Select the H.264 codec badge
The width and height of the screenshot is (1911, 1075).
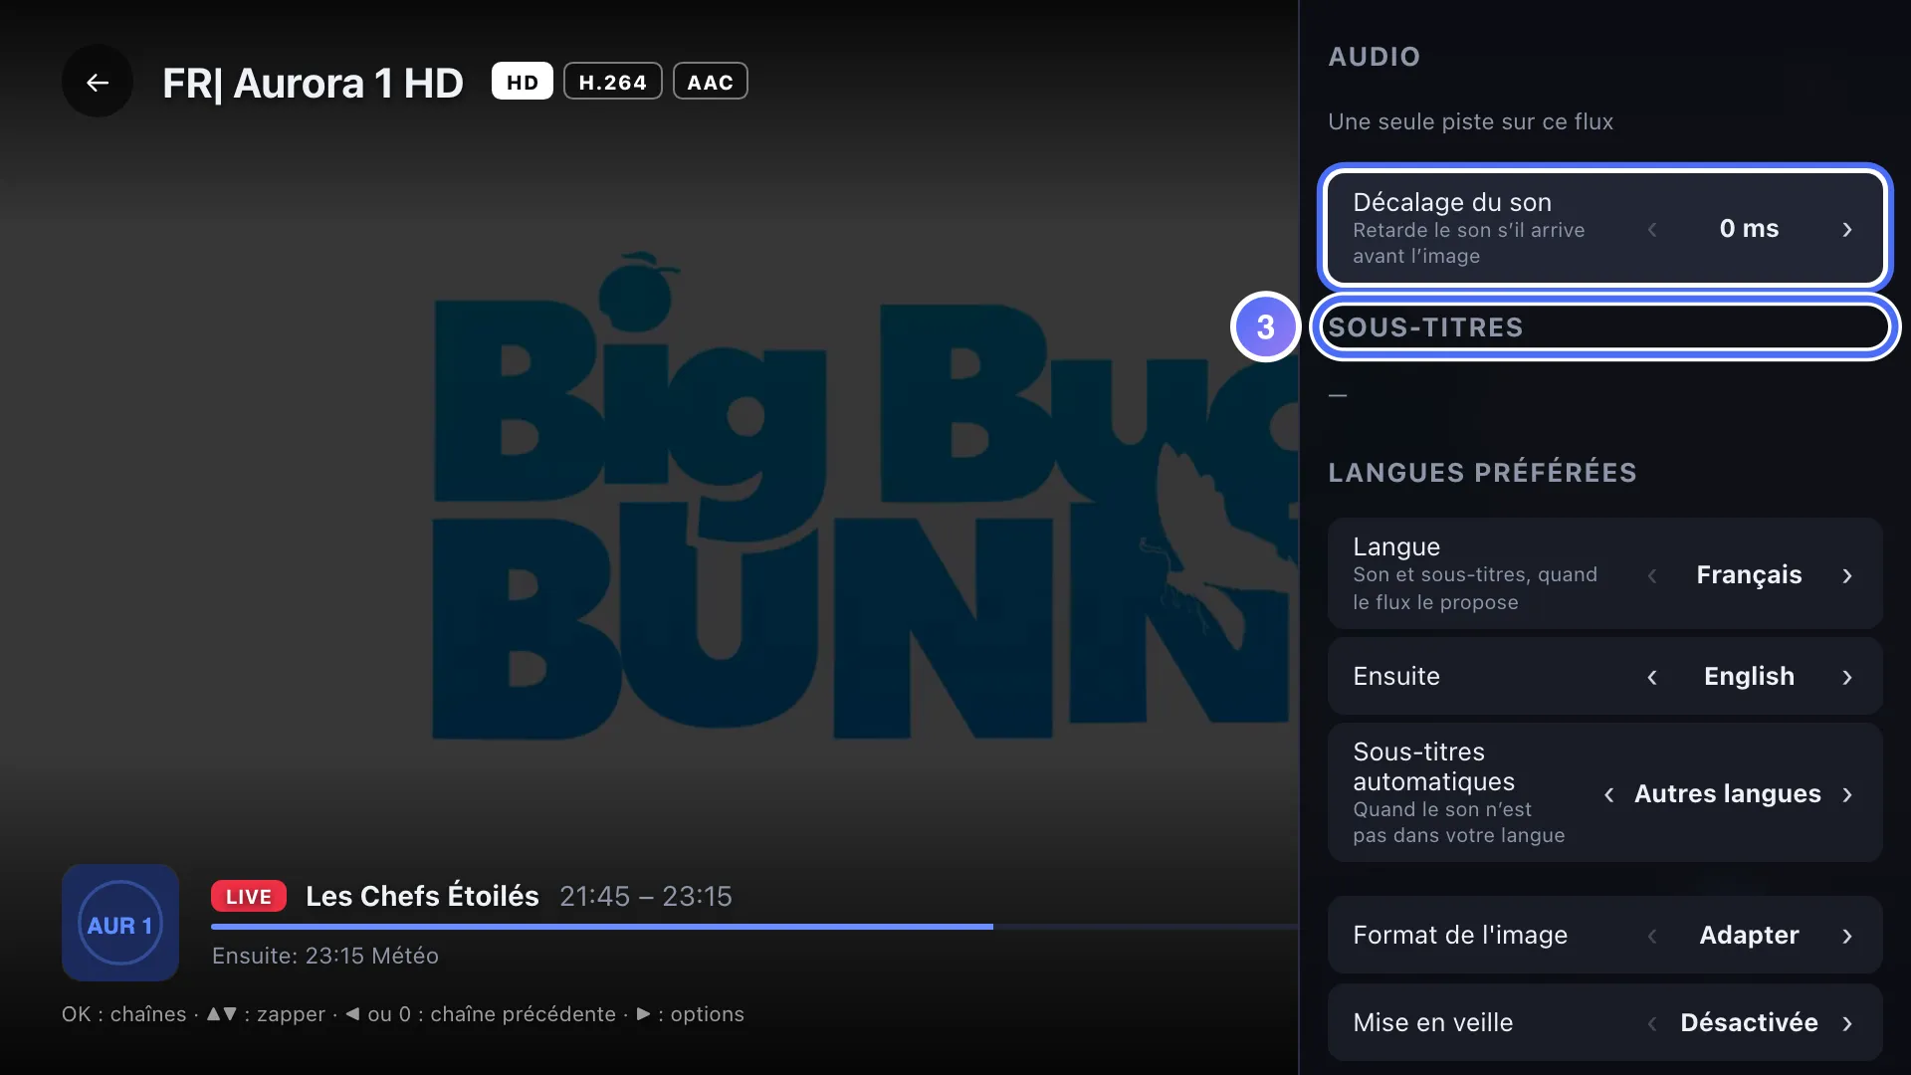612,82
